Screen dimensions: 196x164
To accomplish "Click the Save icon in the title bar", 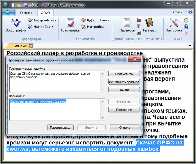I will pos(26,5).
